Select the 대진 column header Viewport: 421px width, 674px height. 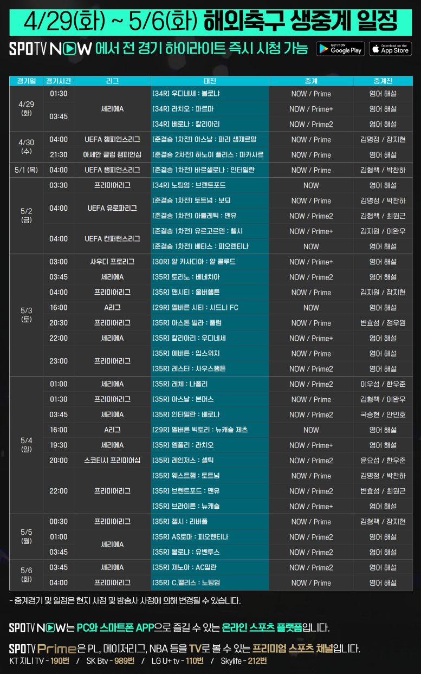click(x=210, y=81)
